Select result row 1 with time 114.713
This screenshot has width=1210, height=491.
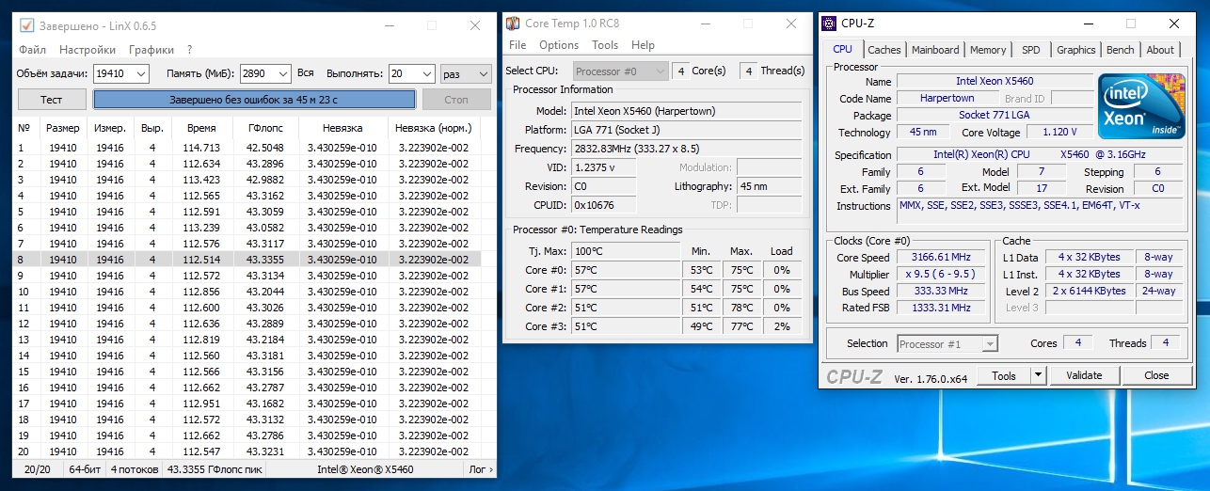(x=248, y=148)
